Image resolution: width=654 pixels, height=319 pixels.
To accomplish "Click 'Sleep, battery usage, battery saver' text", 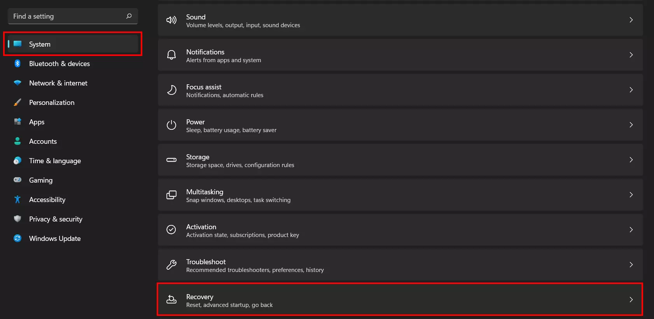I will click(x=231, y=130).
